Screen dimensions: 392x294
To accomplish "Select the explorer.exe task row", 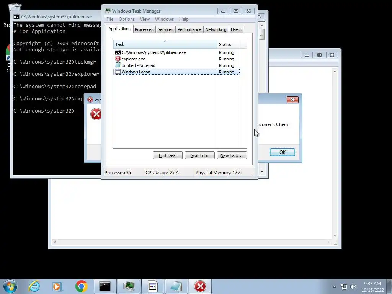I will (x=177, y=59).
